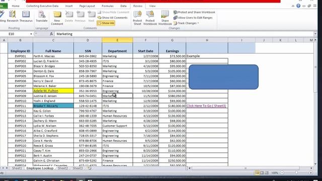Choose Allow Users to Edit Ranges
The height and width of the screenshot is (181, 322).
click(x=193, y=18)
